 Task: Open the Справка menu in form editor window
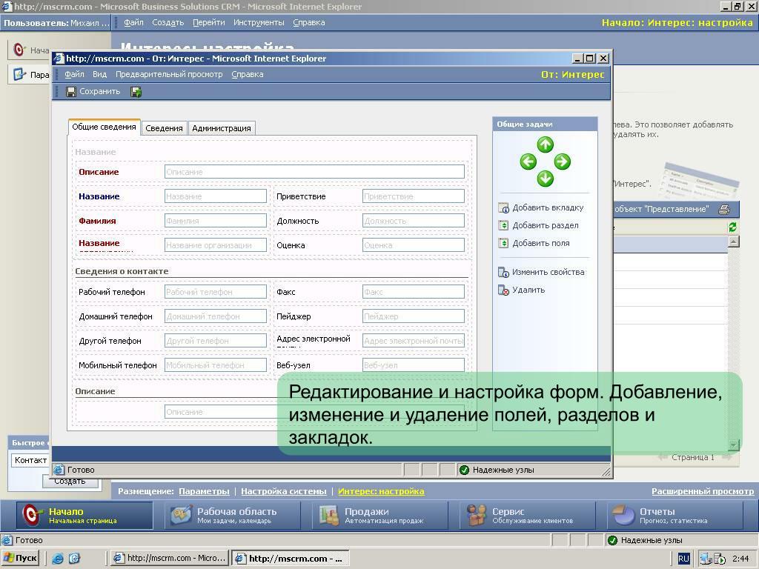[x=248, y=74]
